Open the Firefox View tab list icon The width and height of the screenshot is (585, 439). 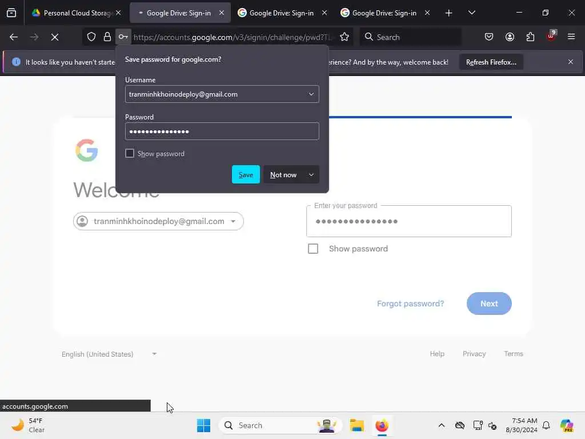coord(11,13)
